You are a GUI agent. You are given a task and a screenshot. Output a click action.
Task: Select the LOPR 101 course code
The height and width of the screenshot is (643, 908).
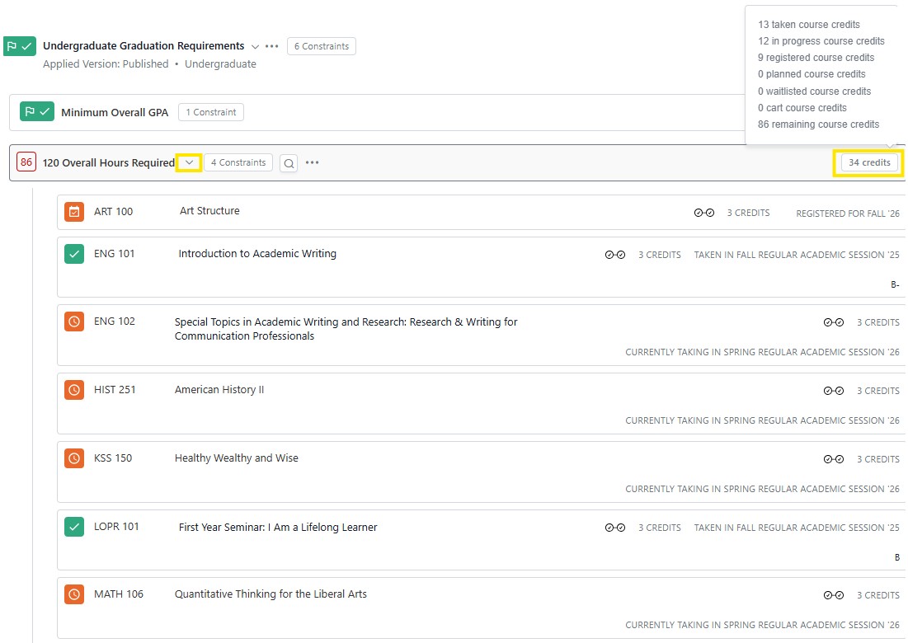[116, 526]
